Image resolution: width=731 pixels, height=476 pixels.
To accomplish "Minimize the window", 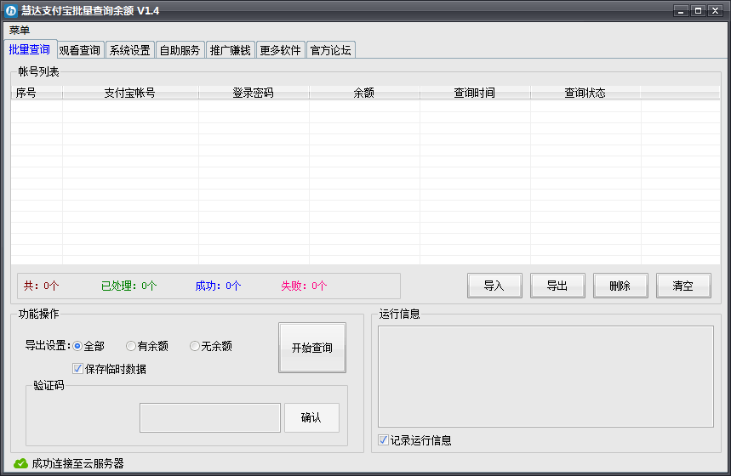I will pyautogui.click(x=681, y=10).
